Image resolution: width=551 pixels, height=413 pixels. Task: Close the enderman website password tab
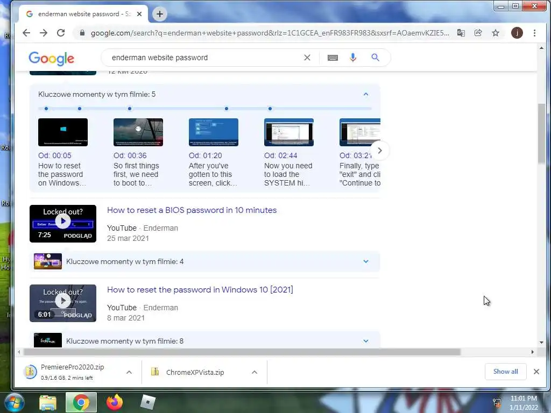tap(139, 14)
